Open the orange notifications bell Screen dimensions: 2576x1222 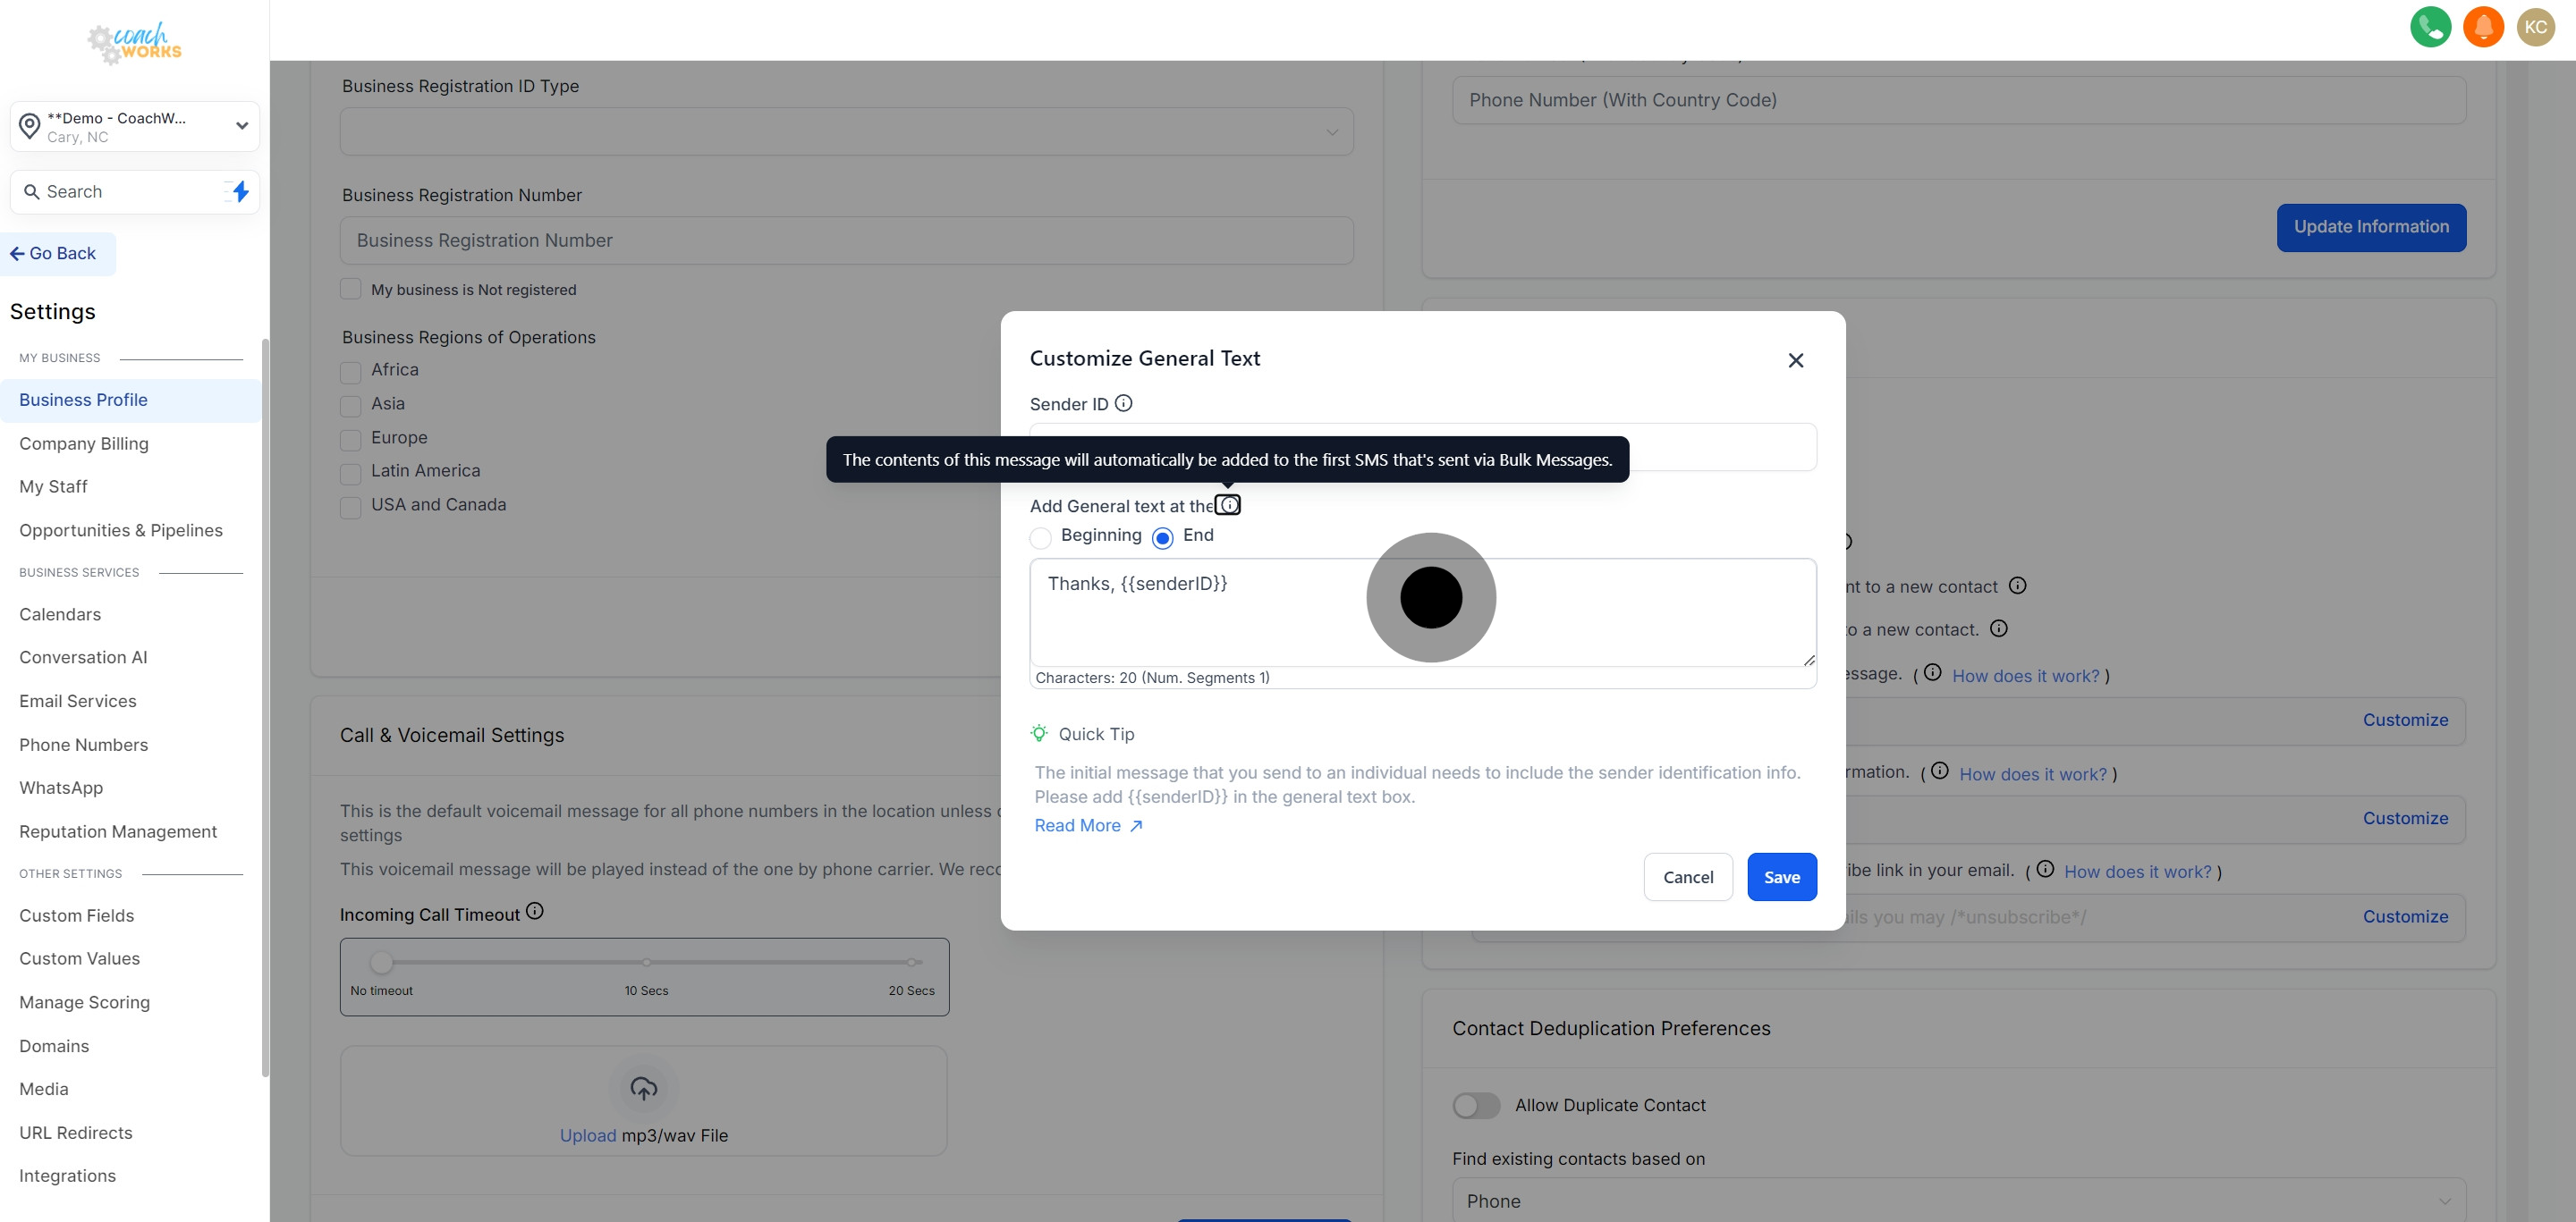coord(2483,27)
